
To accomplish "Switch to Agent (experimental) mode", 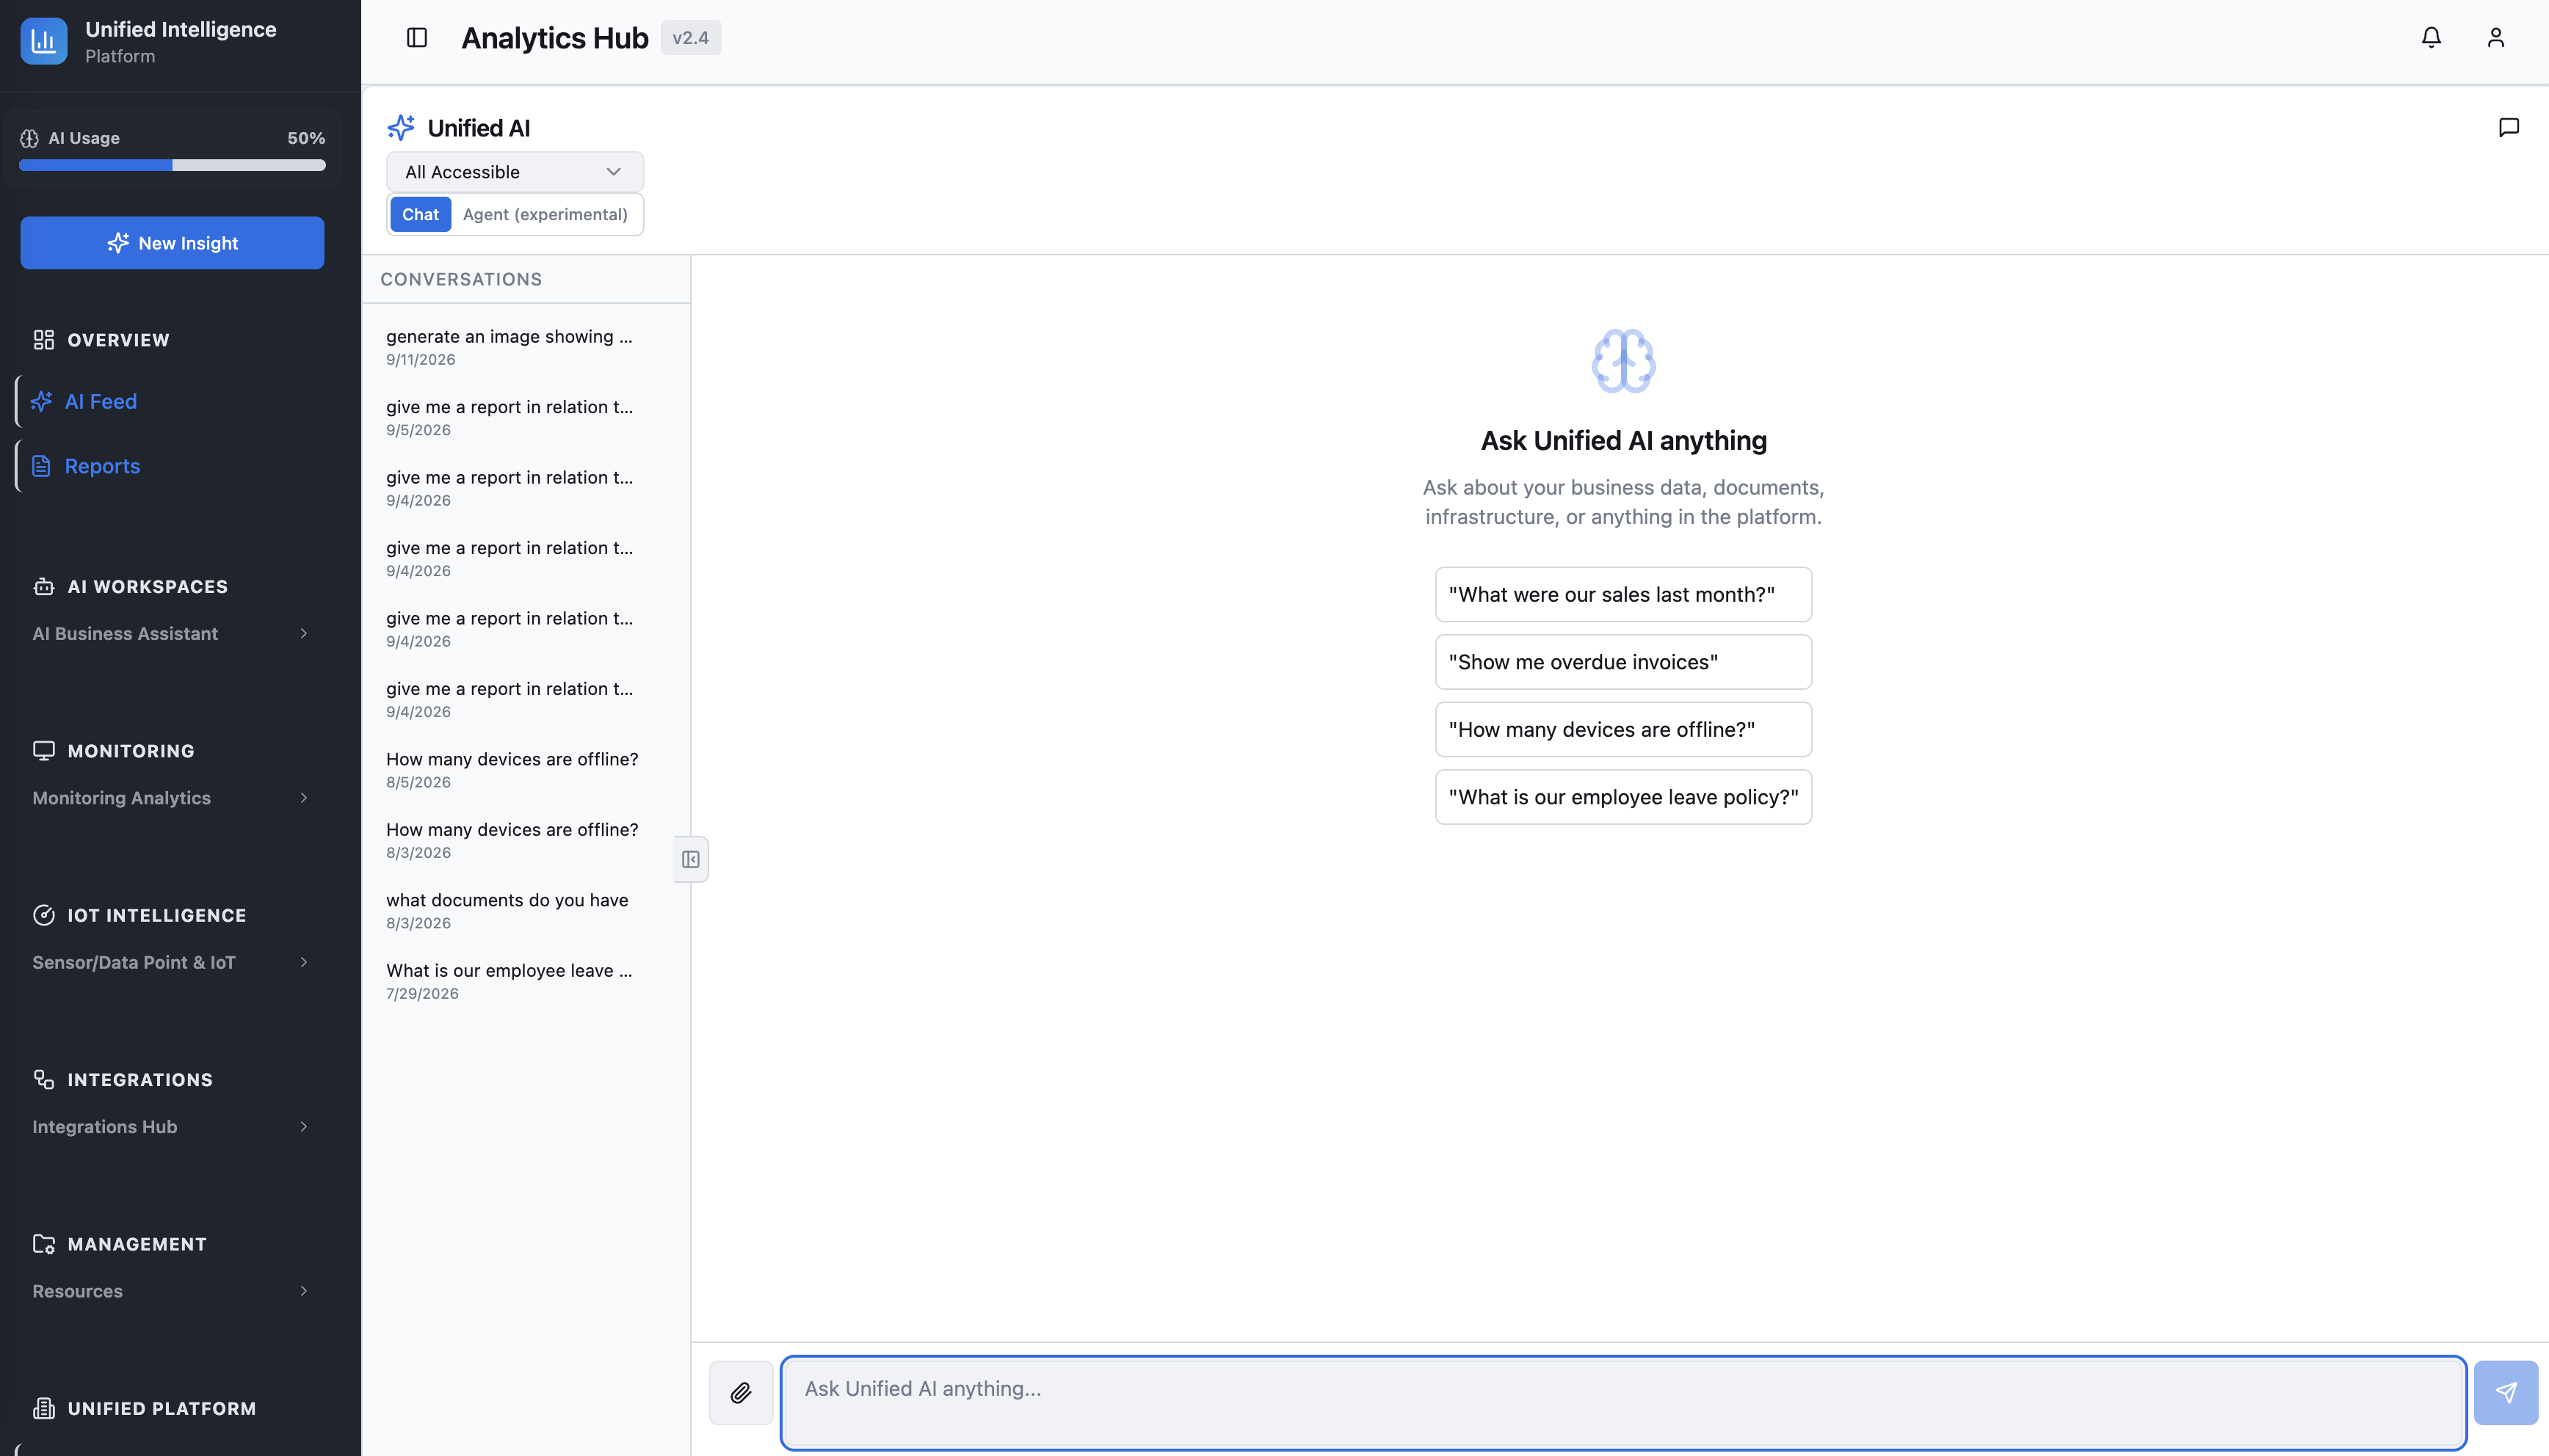I will point(545,214).
